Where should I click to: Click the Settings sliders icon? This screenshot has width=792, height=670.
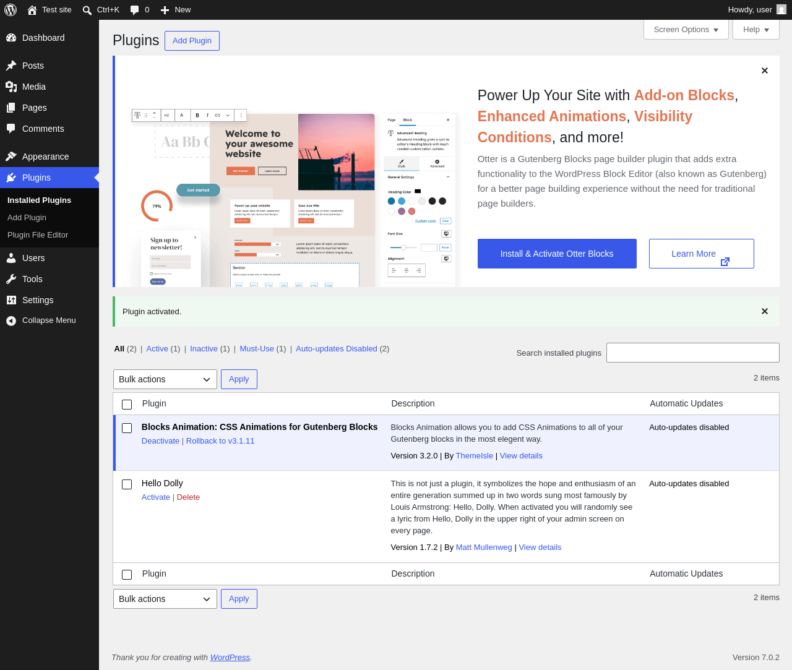tap(11, 300)
